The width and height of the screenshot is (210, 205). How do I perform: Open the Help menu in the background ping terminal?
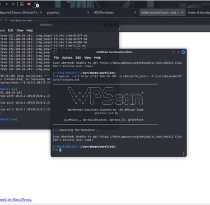30,30
